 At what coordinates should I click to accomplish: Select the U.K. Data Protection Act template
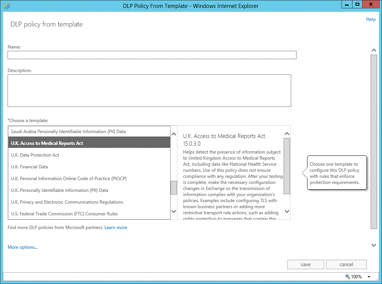tap(89, 155)
